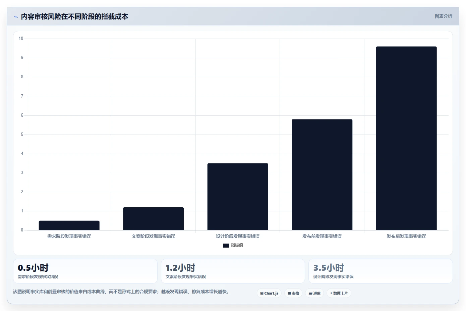Click the 文案阶段发现事实错误 bar

click(x=154, y=219)
